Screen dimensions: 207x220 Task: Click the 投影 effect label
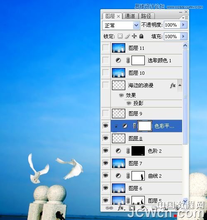pyautogui.click(x=138, y=103)
